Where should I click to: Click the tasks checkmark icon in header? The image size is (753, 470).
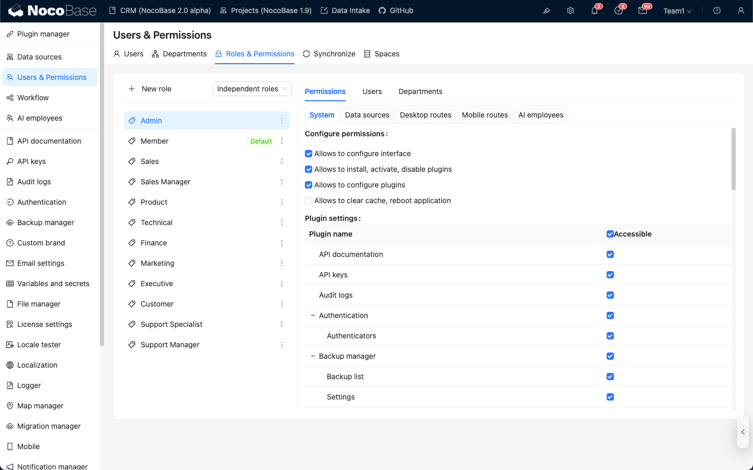(x=619, y=11)
